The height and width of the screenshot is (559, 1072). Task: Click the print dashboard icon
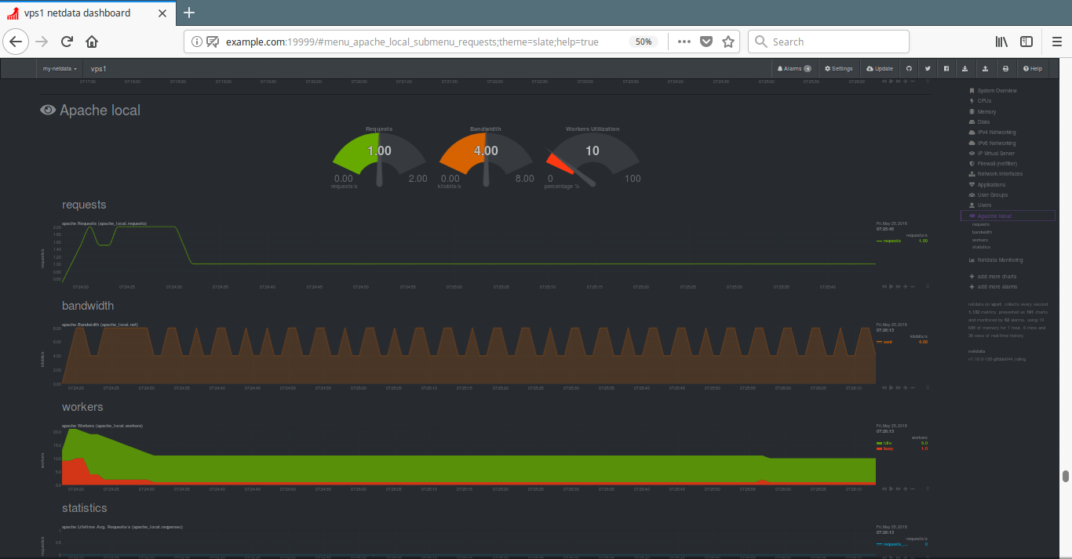tap(1005, 69)
